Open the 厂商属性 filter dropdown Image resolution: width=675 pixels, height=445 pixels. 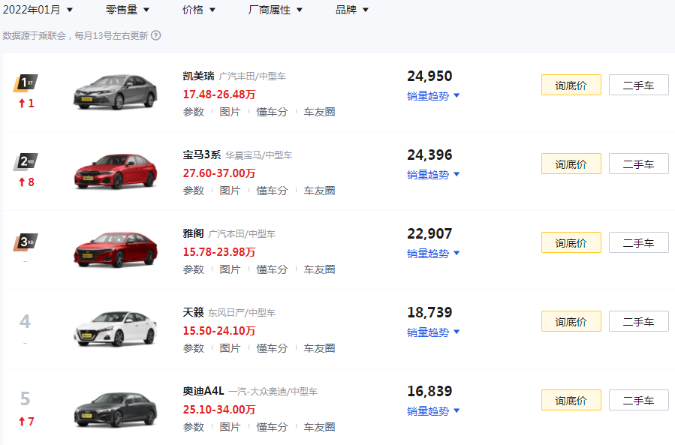(x=276, y=10)
